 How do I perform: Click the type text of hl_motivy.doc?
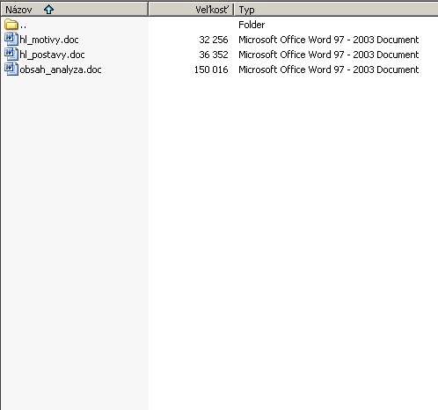(x=329, y=40)
